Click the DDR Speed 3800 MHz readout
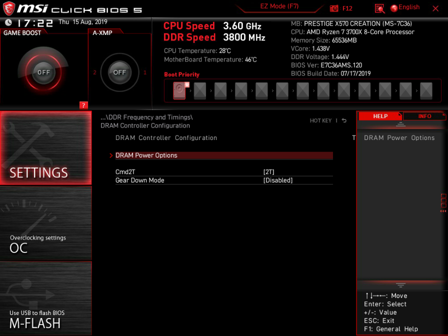This screenshot has height=336, width=448. pyautogui.click(x=214, y=37)
